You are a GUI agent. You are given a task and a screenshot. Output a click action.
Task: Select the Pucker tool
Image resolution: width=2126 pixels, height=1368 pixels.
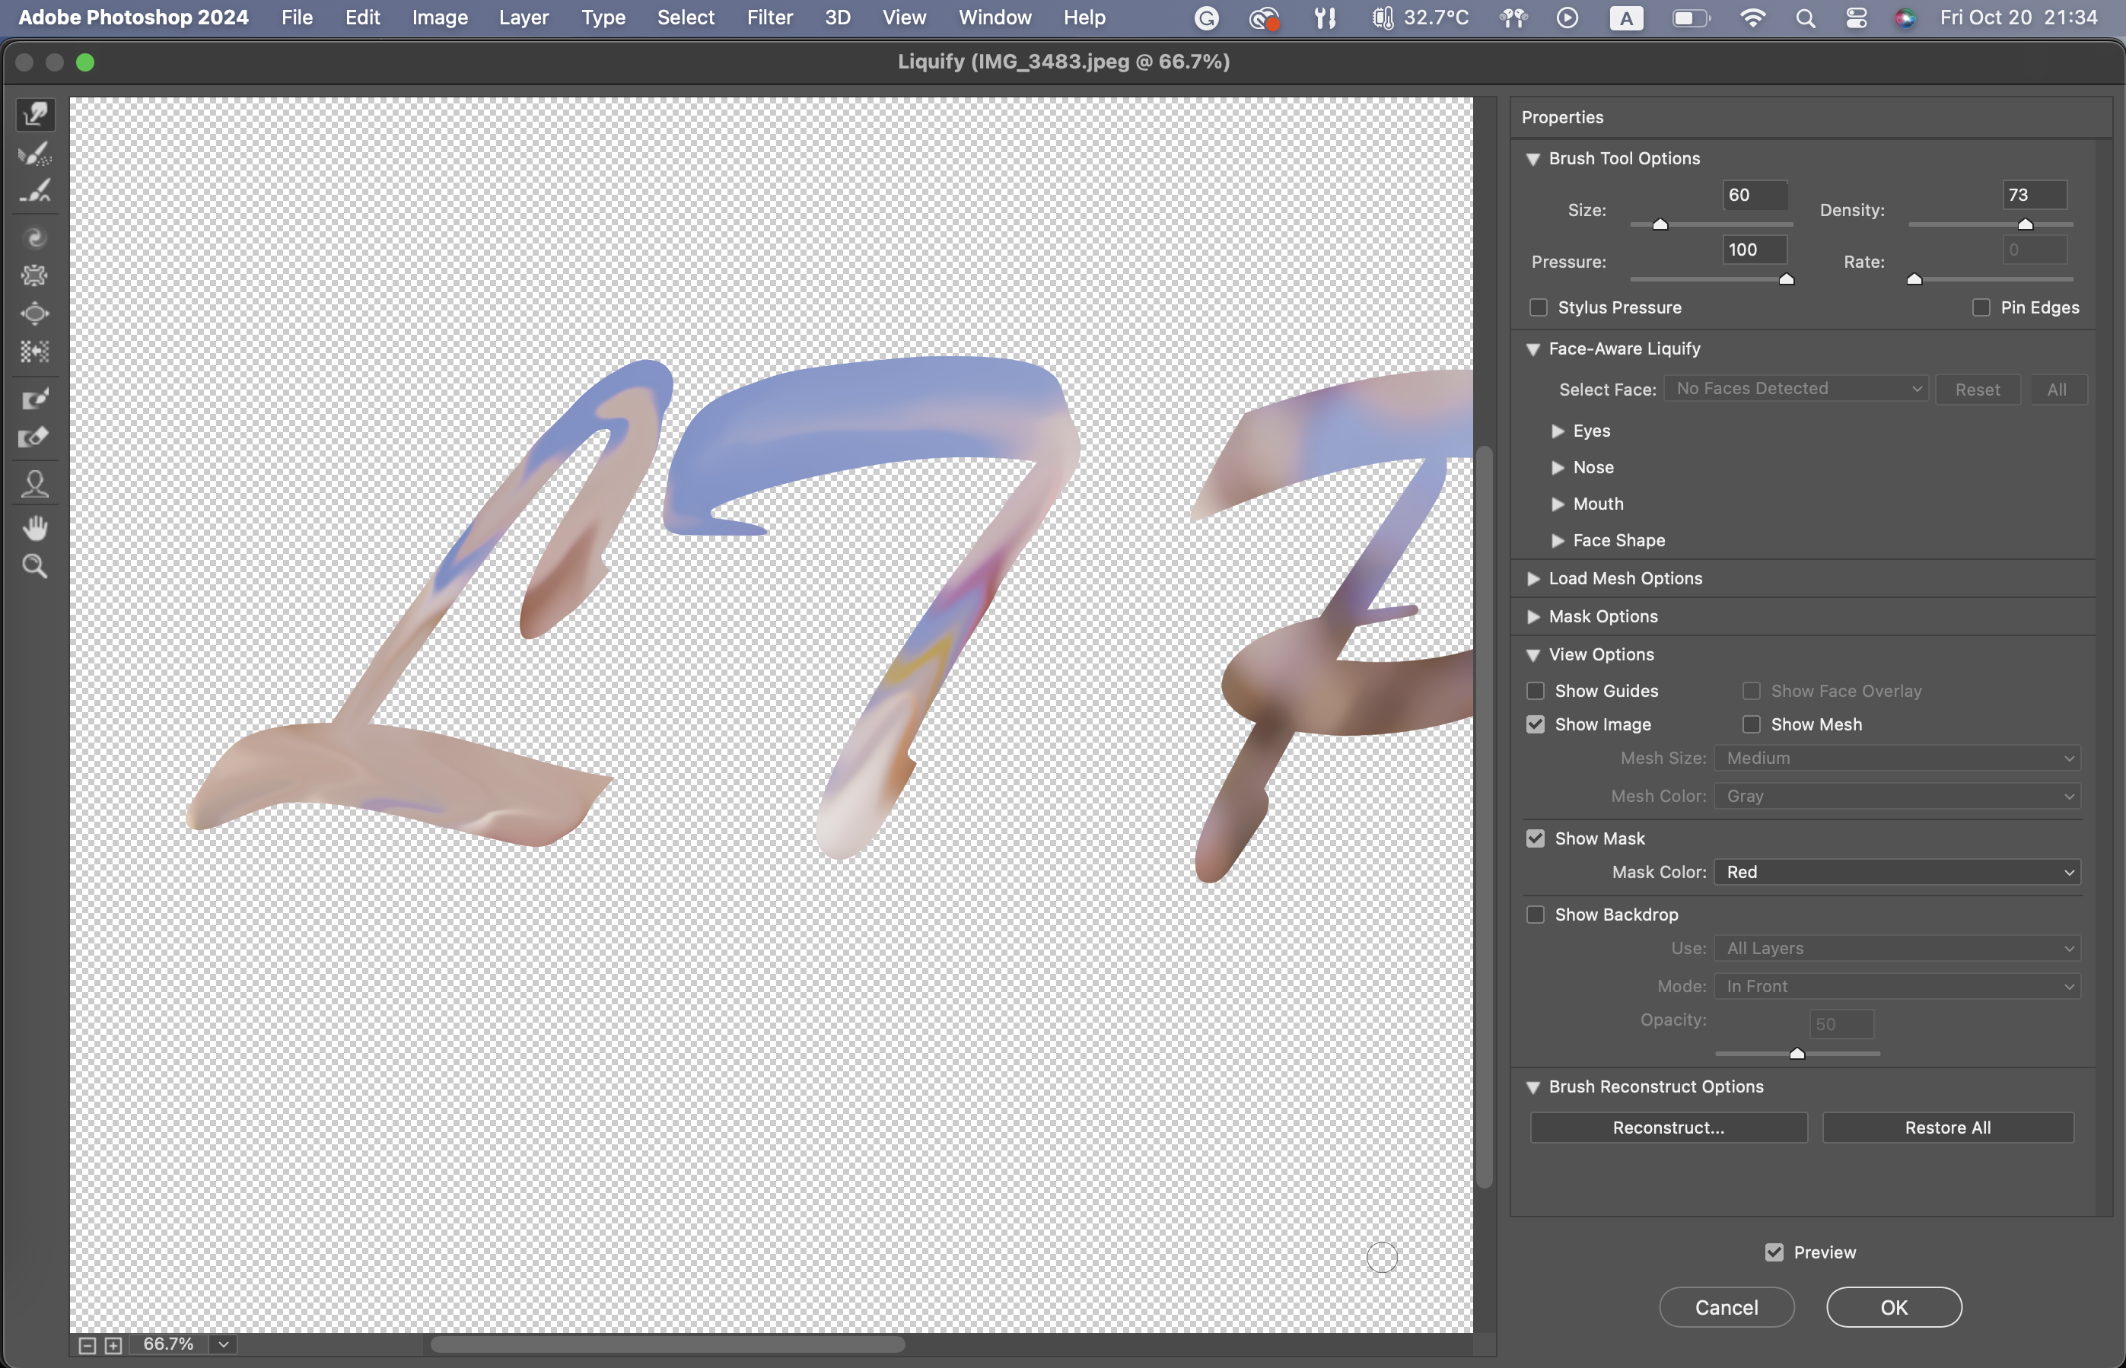pyautogui.click(x=36, y=275)
